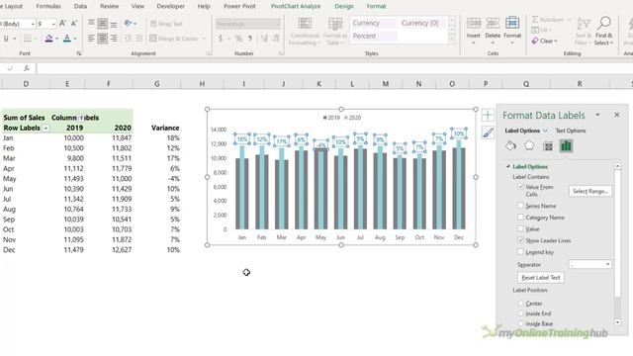This screenshot has height=356, width=633.
Task: Switch to the Review tab
Action: (x=110, y=6)
